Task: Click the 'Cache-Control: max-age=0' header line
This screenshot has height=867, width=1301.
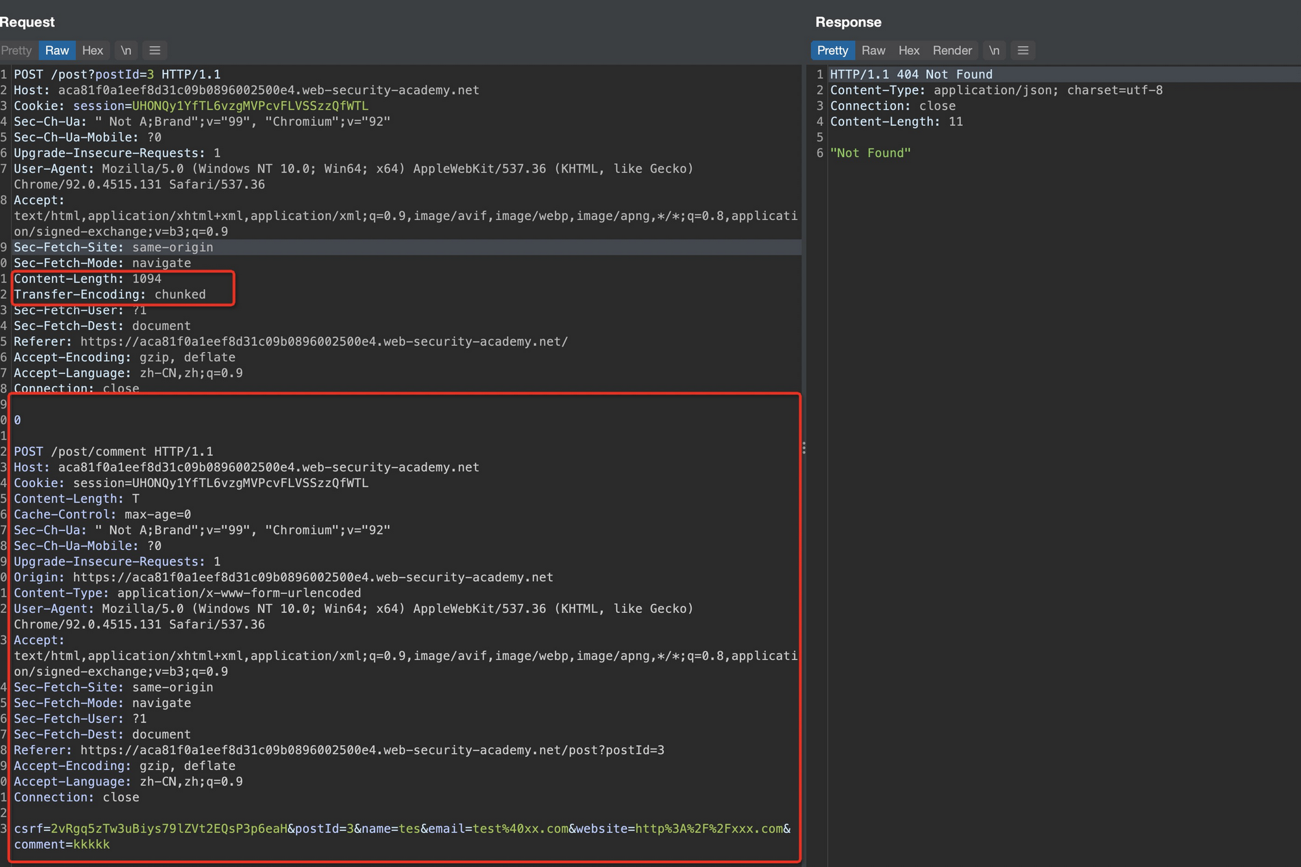Action: tap(102, 515)
